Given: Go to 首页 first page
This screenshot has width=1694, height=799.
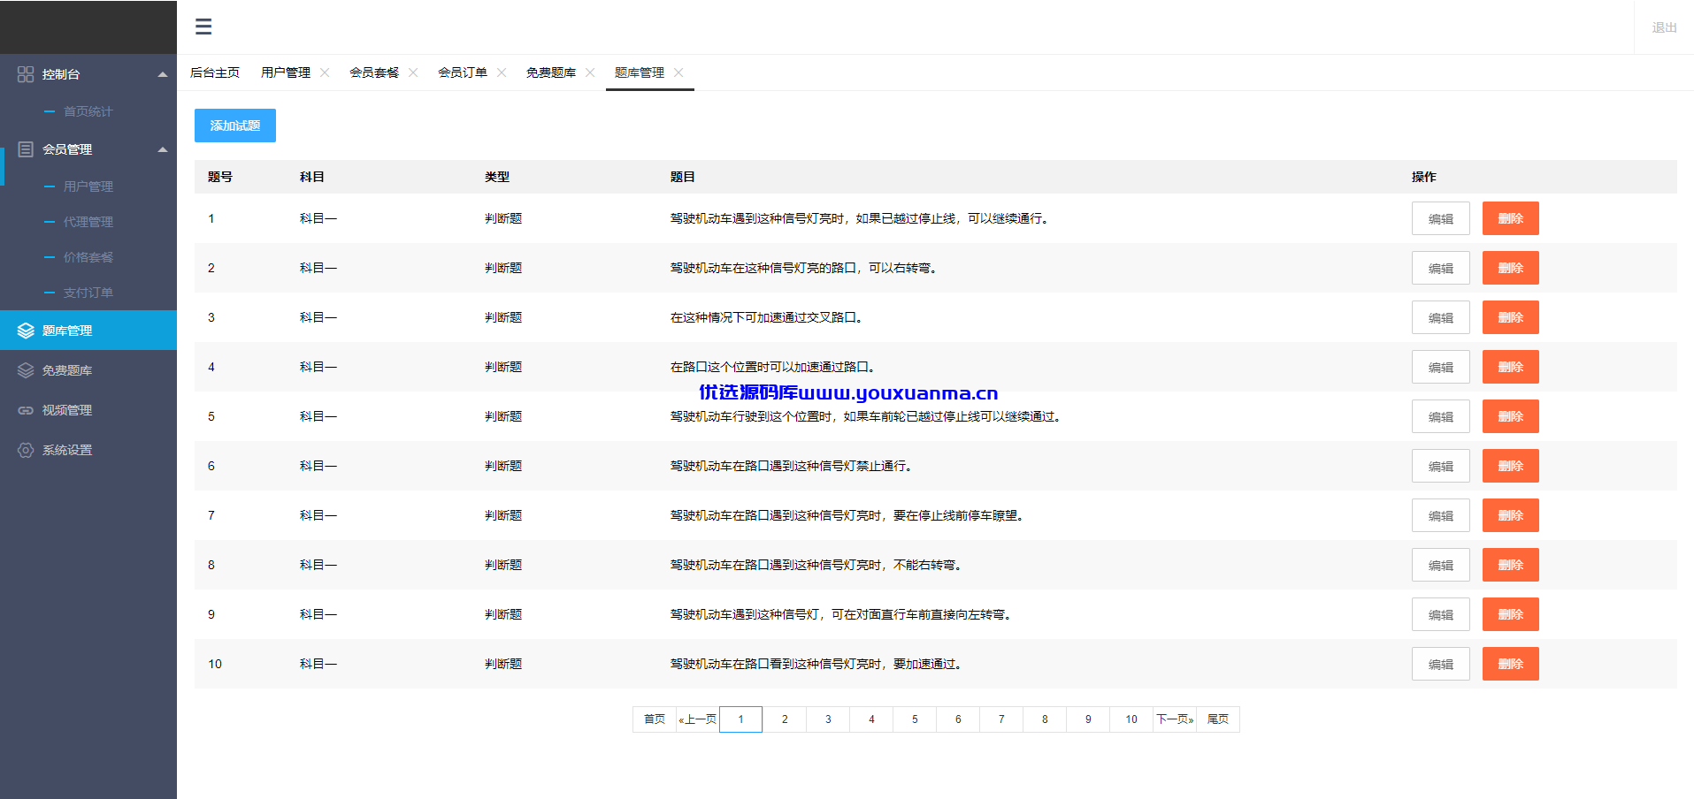Looking at the screenshot, I should tap(655, 719).
